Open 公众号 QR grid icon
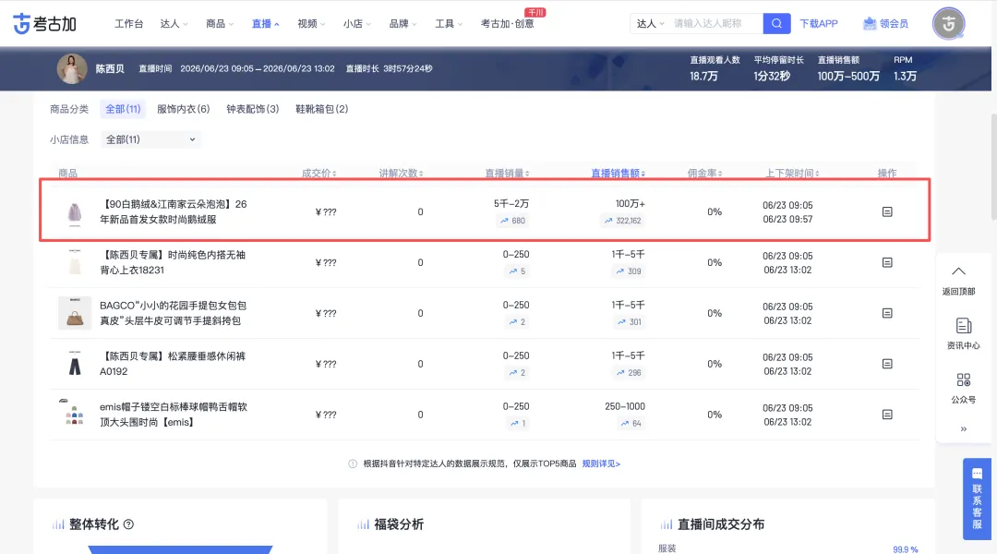The width and height of the screenshot is (997, 554). pyautogui.click(x=963, y=380)
